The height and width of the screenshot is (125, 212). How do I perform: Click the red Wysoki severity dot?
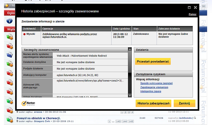pos(24,34)
